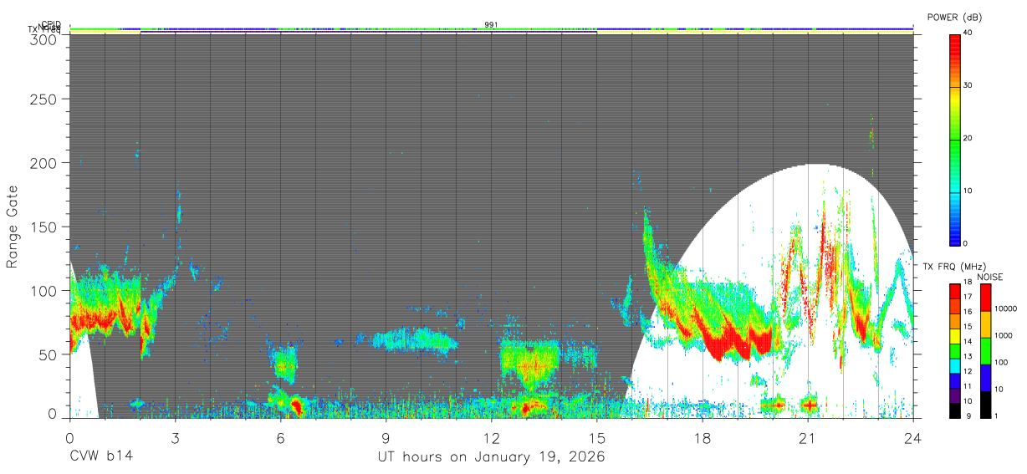This screenshot has height=474, width=1027.
Task: Click the 9 tick on UT hours axis
Action: [386, 436]
